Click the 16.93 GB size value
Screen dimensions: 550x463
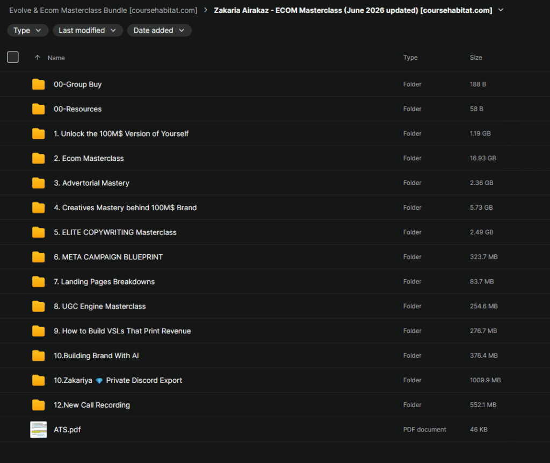coord(483,158)
